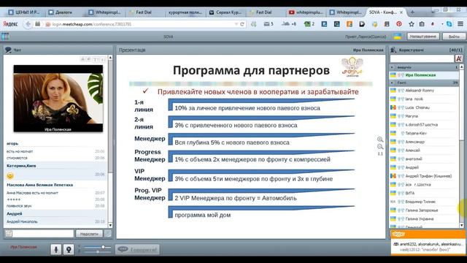Select user Lucia Chisinau in list

coord(424,107)
